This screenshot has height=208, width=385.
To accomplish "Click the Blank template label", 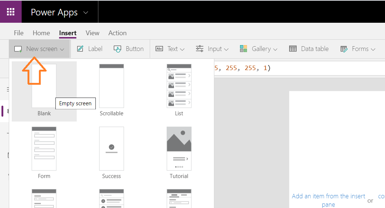I will [x=44, y=113].
